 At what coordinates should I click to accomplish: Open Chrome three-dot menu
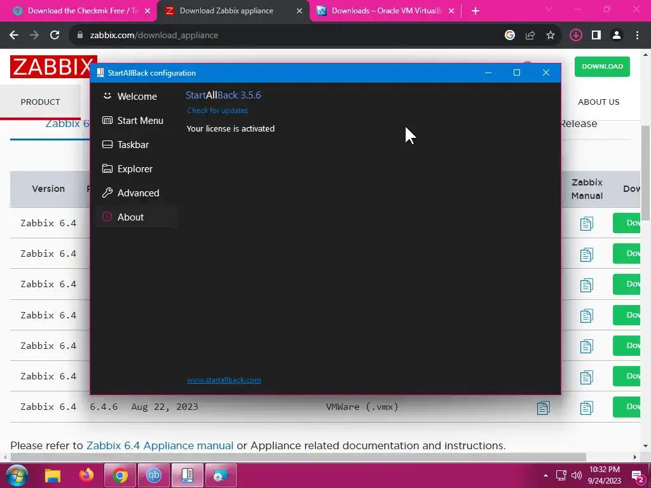pos(637,36)
